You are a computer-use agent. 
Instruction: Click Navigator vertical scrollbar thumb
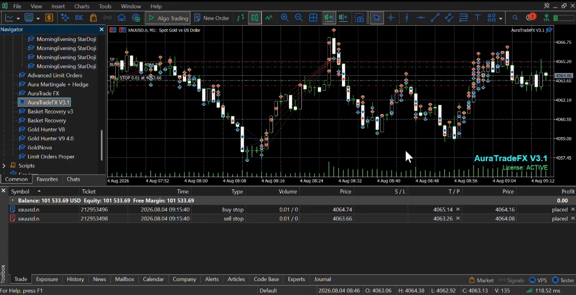click(102, 145)
